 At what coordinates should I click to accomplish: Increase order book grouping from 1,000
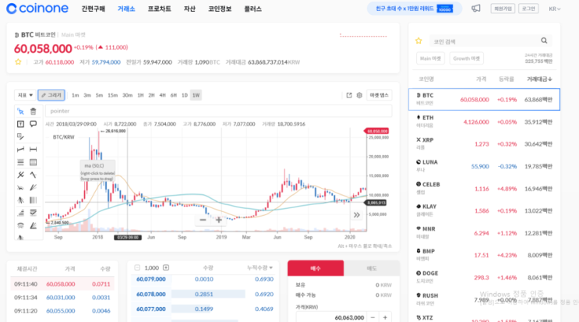tap(166, 267)
